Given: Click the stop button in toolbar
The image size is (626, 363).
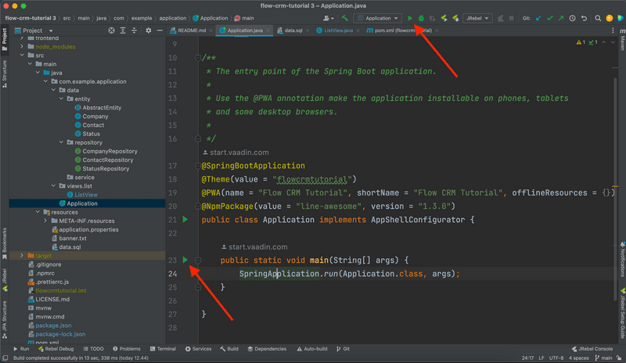Looking at the screenshot, I should tap(511, 18).
